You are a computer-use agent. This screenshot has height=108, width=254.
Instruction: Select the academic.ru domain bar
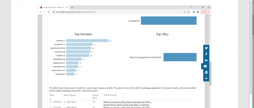click(x=79, y=44)
